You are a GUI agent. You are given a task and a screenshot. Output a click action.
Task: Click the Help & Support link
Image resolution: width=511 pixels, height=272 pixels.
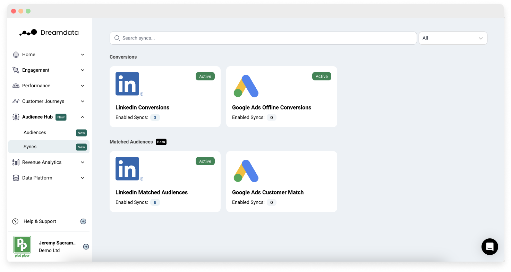tap(40, 221)
